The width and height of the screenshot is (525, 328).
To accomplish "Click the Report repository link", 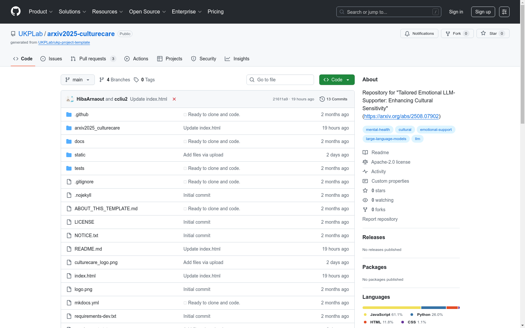I will 380,219.
